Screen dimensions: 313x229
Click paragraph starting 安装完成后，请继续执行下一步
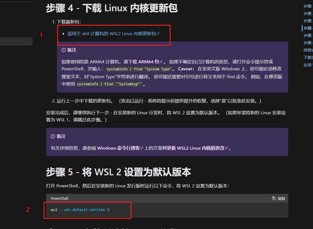(x=166, y=116)
